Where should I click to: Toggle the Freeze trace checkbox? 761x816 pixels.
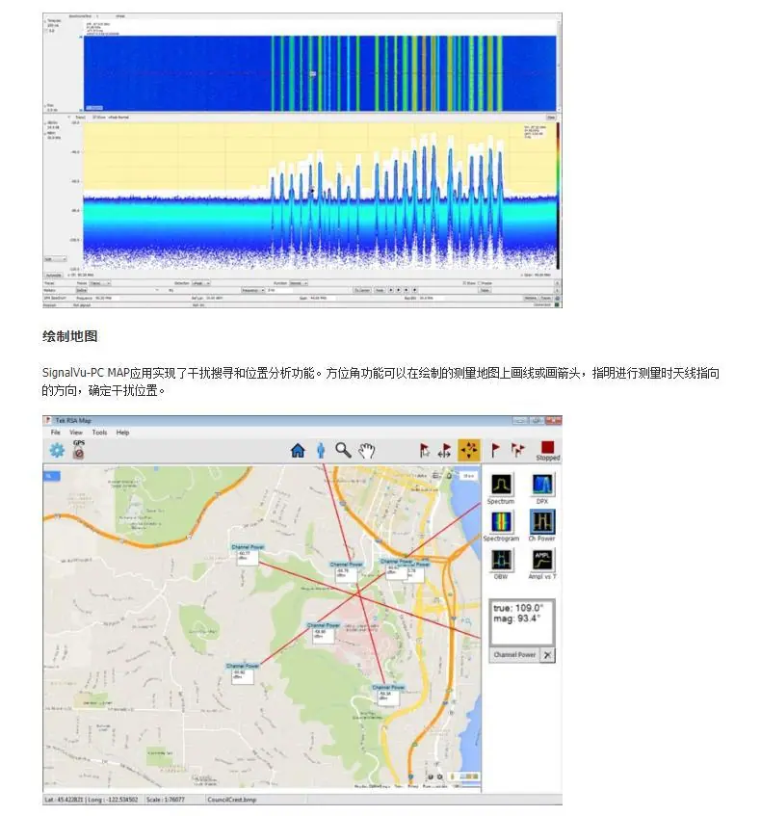tap(480, 283)
